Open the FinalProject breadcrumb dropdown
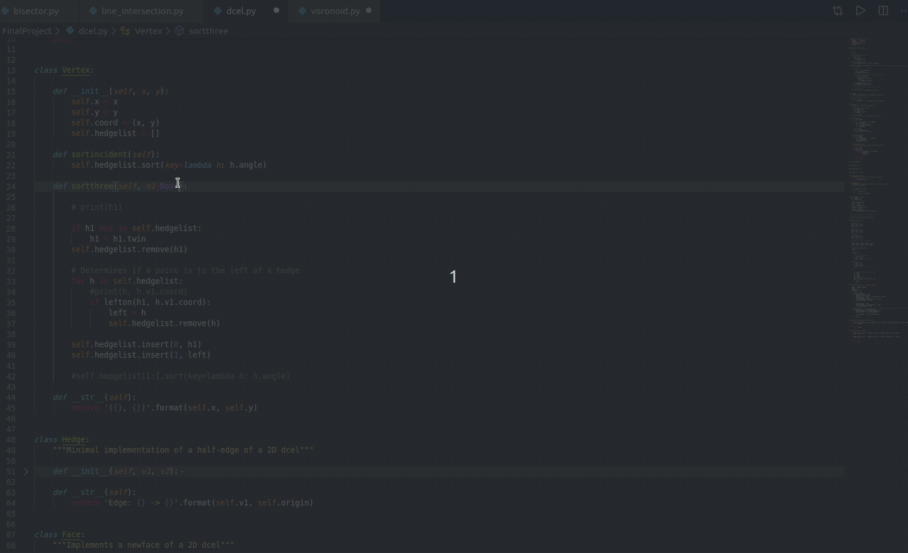Viewport: 908px width, 553px height. pos(28,30)
